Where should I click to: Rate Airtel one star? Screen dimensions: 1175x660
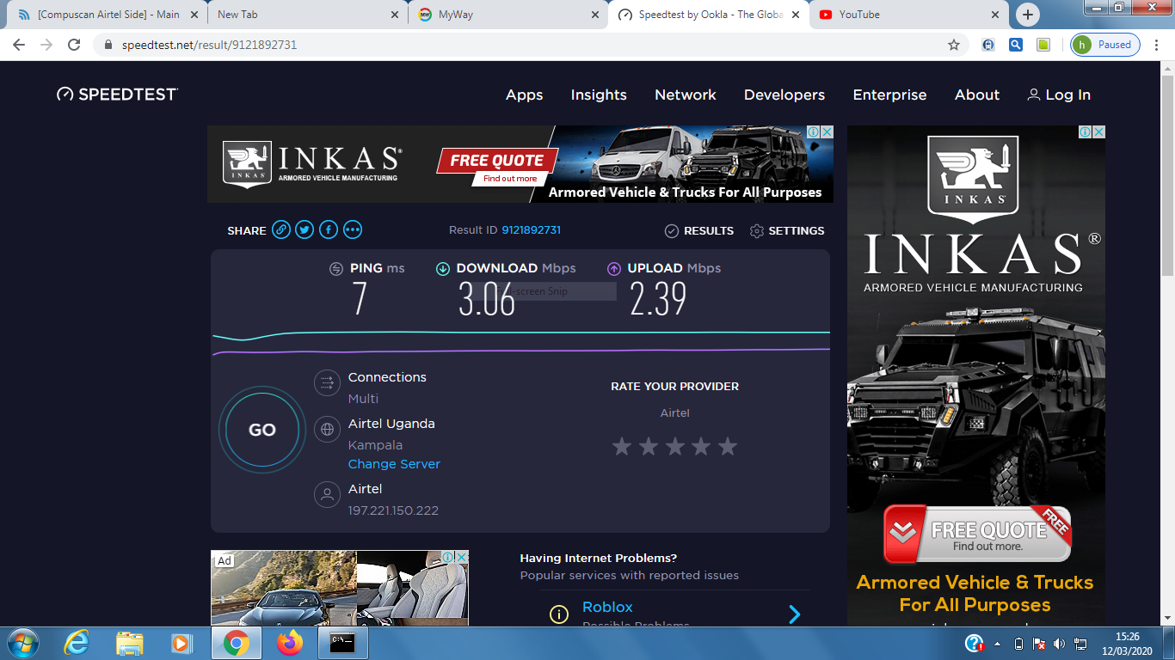click(621, 446)
